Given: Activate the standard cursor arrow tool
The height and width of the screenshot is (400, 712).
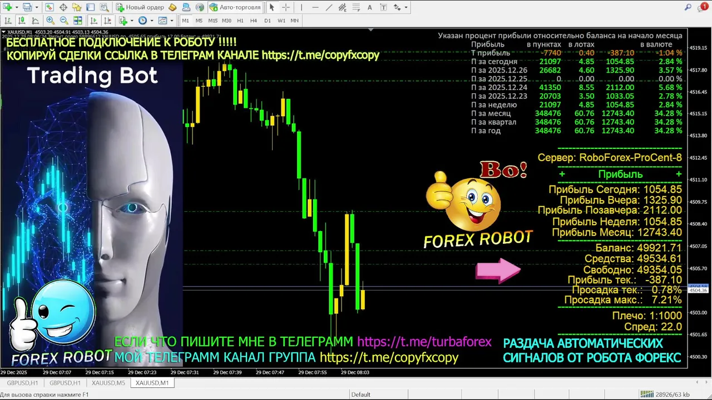Looking at the screenshot, I should tap(271, 7).
